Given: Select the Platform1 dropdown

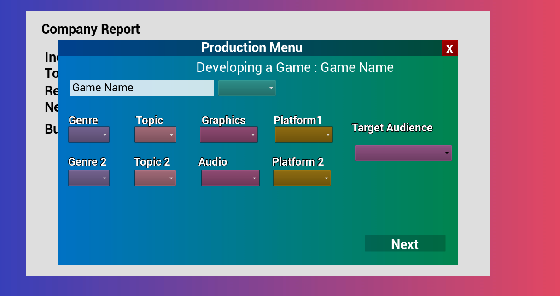Looking at the screenshot, I should 304,135.
